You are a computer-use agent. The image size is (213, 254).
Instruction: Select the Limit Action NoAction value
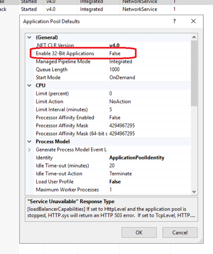coord(119,102)
